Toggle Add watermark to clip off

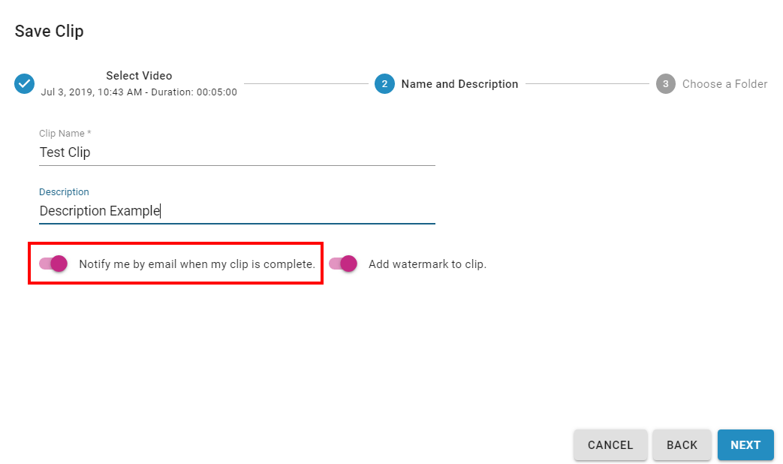[x=342, y=264]
